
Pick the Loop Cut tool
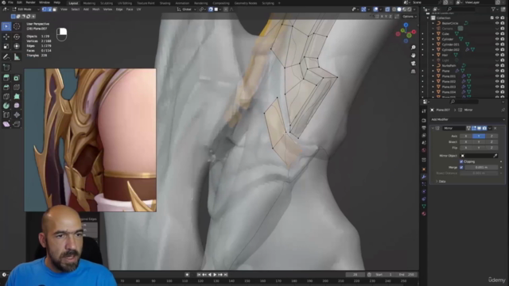(17, 87)
